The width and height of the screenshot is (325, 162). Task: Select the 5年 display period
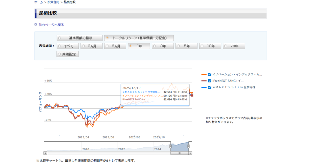[x=186, y=46]
